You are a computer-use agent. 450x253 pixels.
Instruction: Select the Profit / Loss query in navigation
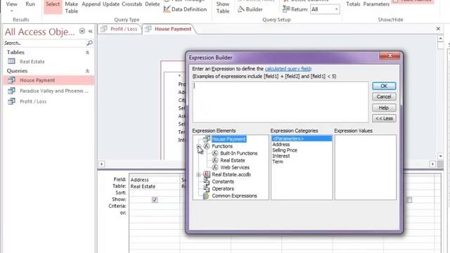[x=33, y=101]
